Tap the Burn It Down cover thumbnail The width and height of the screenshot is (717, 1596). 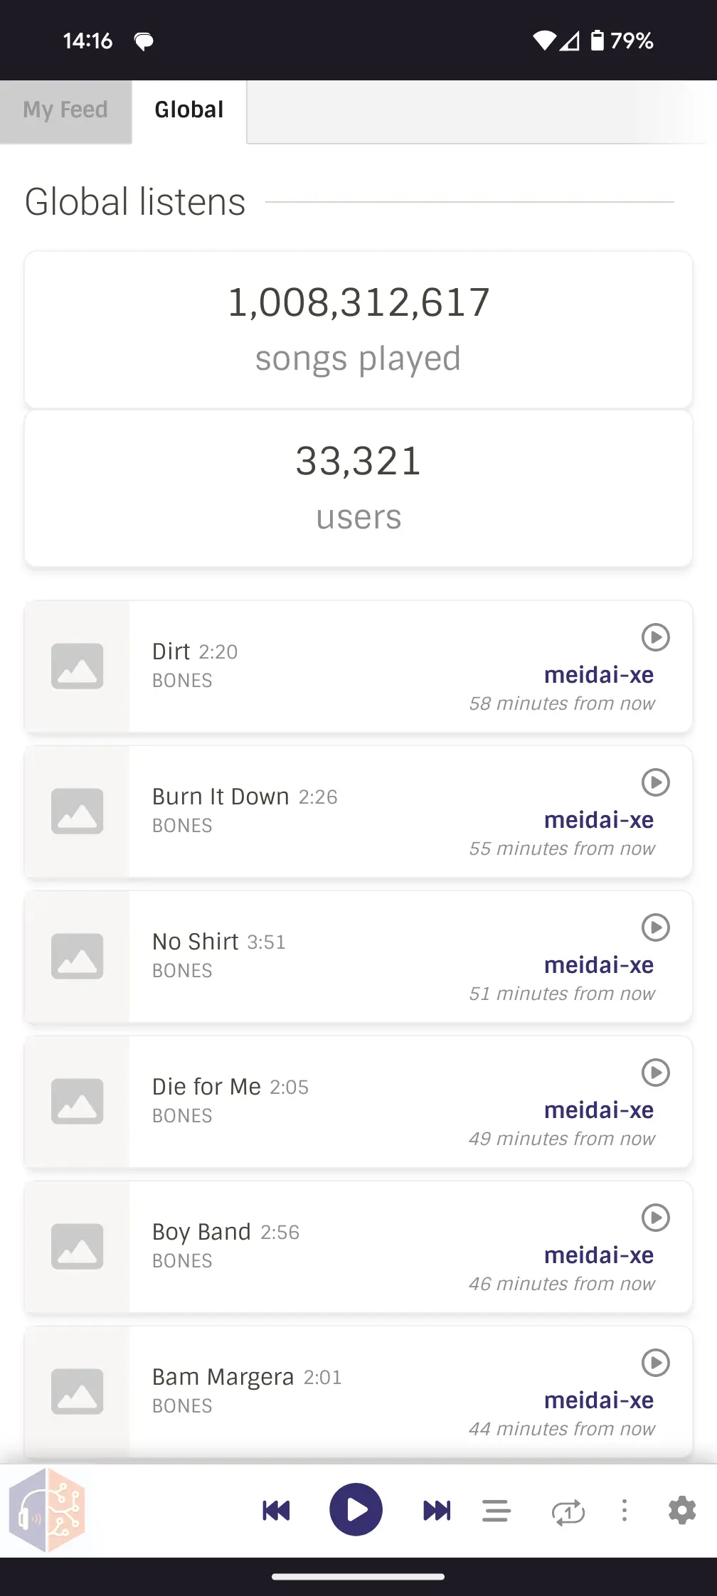point(77,811)
